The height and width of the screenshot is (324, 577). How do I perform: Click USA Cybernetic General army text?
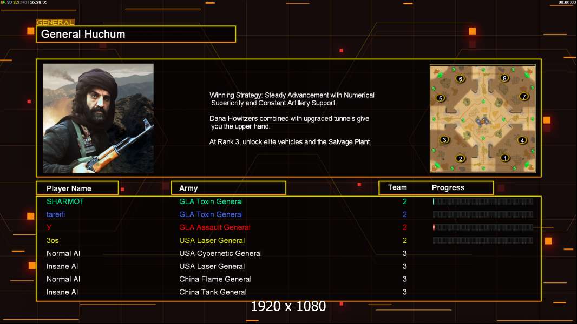220,253
